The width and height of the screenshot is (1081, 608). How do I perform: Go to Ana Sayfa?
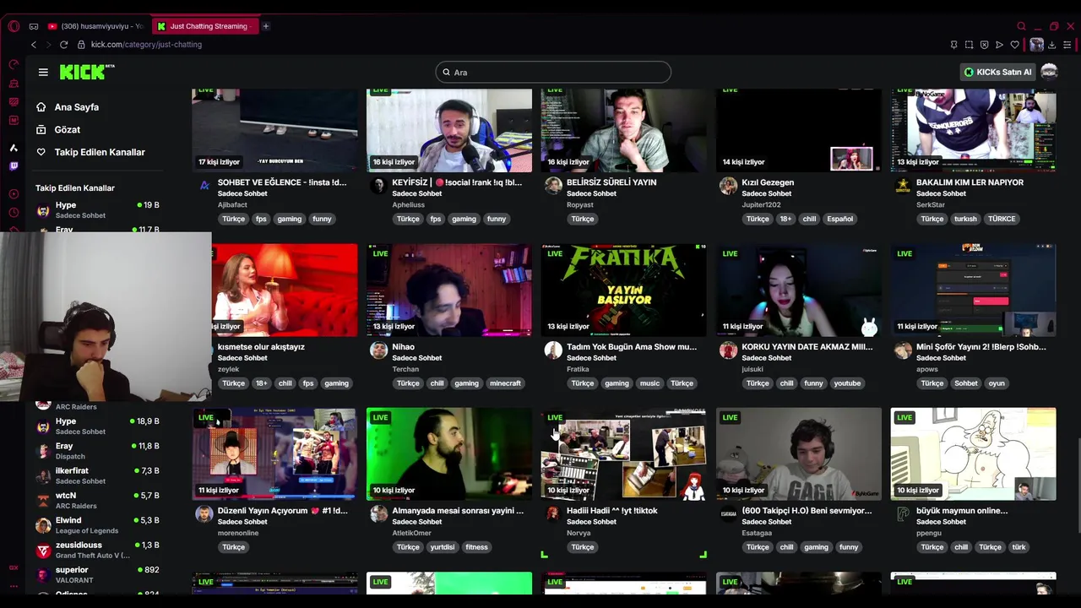pyautogui.click(x=76, y=107)
